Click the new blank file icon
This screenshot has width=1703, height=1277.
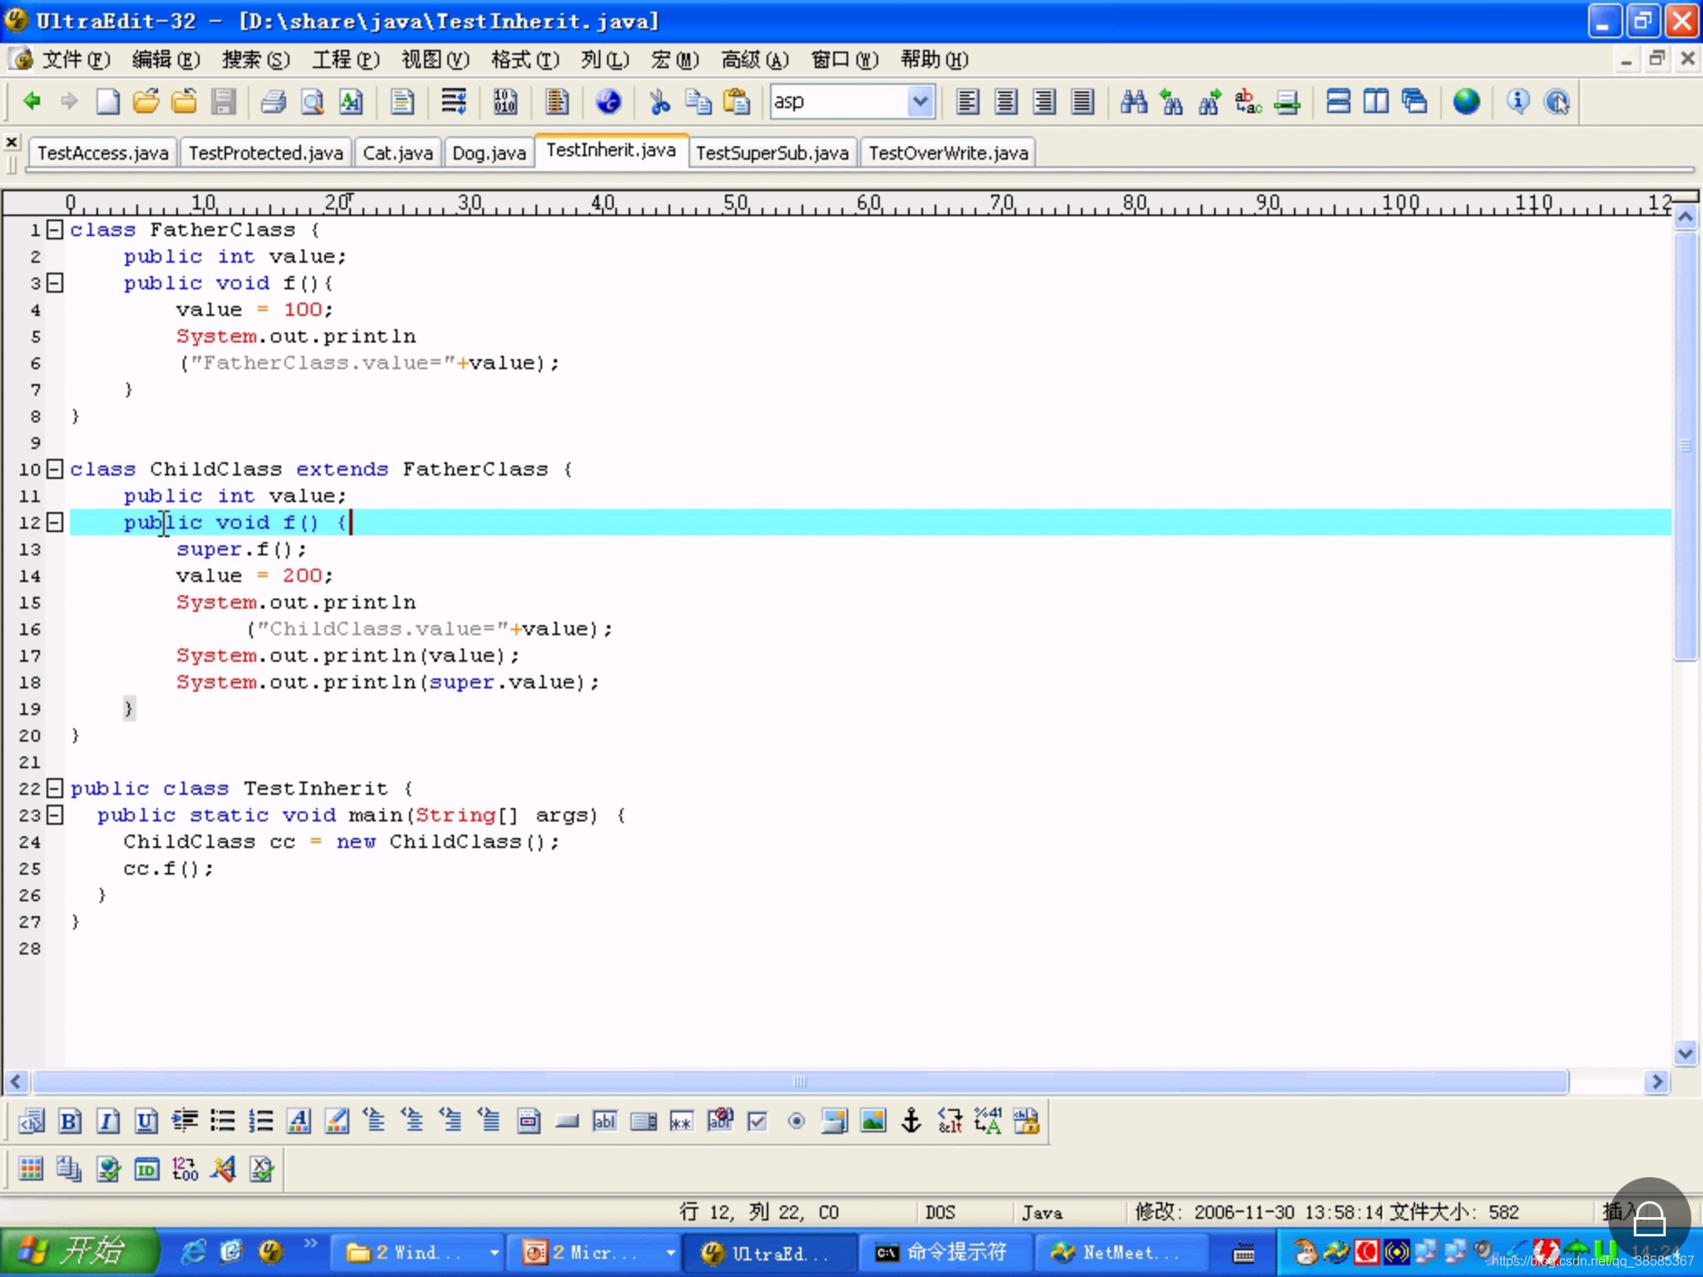pos(108,101)
